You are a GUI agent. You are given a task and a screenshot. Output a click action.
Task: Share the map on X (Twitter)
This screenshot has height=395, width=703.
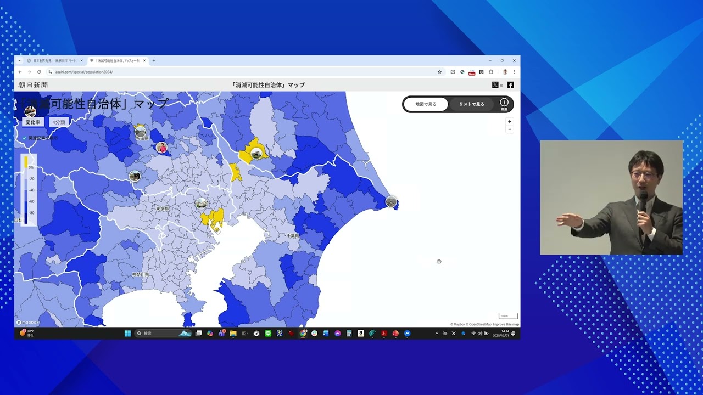coord(495,85)
